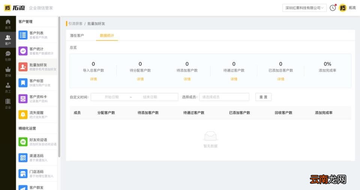Click 详情 under 待添加客户数
Screen dimensions: 360x190
[187, 79]
